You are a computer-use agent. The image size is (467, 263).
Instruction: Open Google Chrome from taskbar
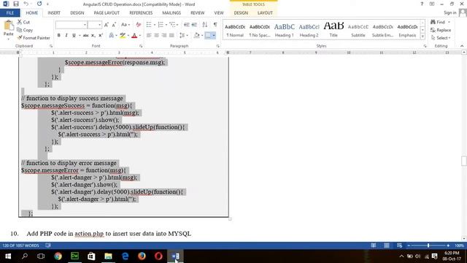point(58,256)
